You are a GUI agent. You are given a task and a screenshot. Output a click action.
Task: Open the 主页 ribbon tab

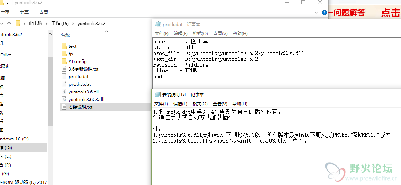tap(5, 12)
